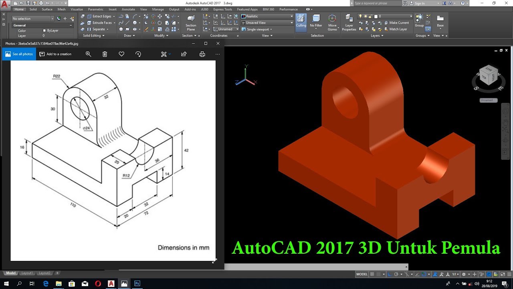Click the Separate button
Viewport: 513px width, 289px height.
[x=99, y=29]
